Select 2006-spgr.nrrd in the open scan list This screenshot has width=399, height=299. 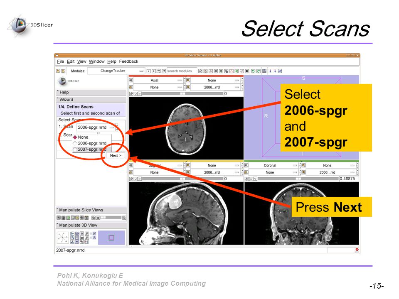[92, 143]
